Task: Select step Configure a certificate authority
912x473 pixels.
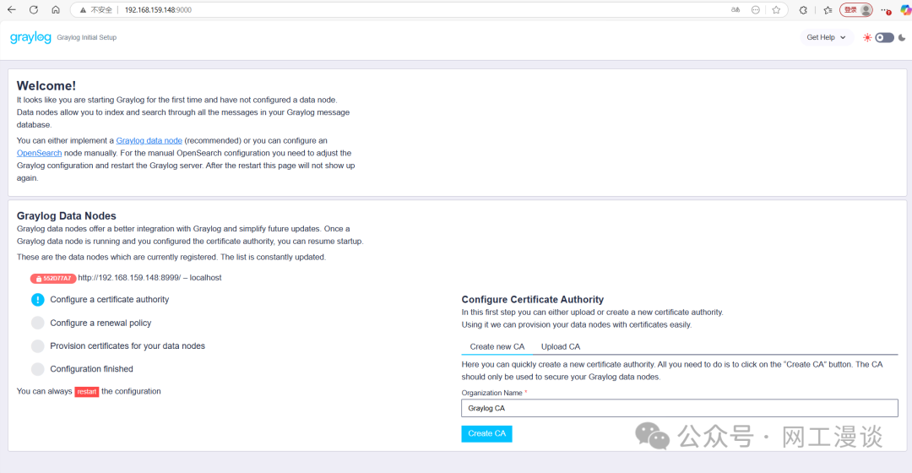Action: click(109, 299)
